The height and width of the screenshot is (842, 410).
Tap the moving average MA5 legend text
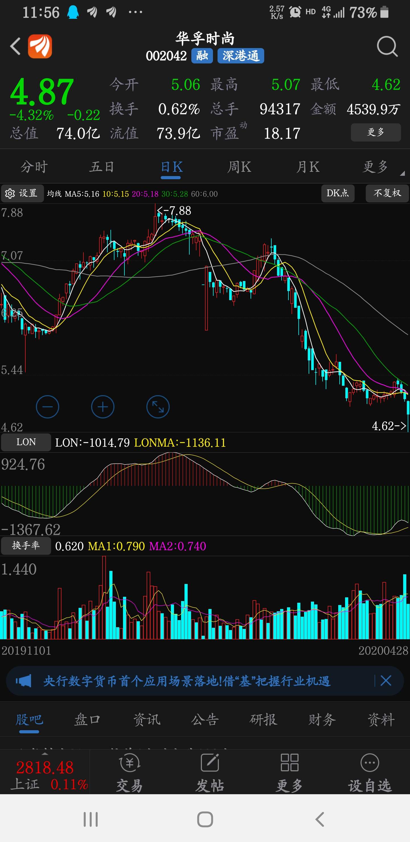[x=82, y=194]
